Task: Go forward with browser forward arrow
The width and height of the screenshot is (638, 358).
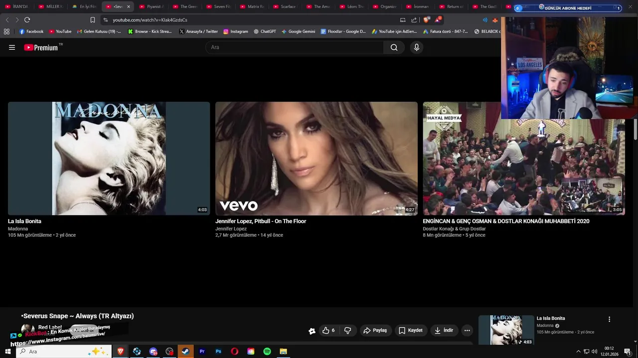Action: [x=17, y=20]
